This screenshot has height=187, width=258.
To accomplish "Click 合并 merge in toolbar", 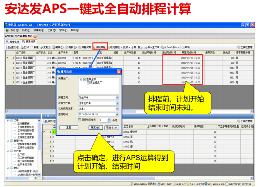I will click(x=134, y=47).
